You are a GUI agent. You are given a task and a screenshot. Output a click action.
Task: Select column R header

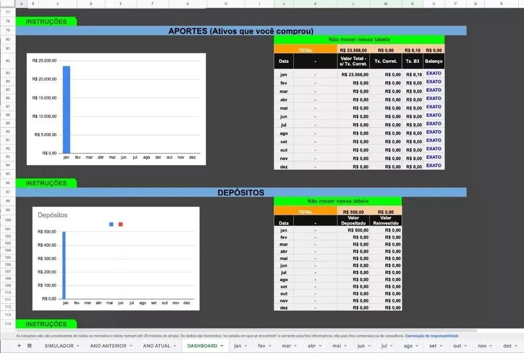[x=501, y=4]
